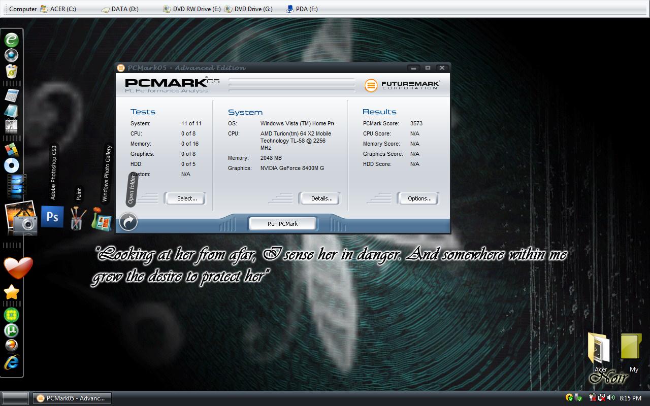Click the 'Graphics Score:' label
Viewport: 650px width, 406px height.
pyautogui.click(x=383, y=154)
